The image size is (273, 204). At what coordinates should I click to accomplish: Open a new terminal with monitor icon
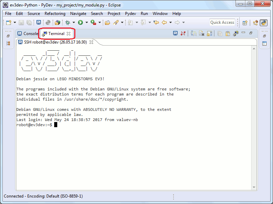(x=175, y=33)
